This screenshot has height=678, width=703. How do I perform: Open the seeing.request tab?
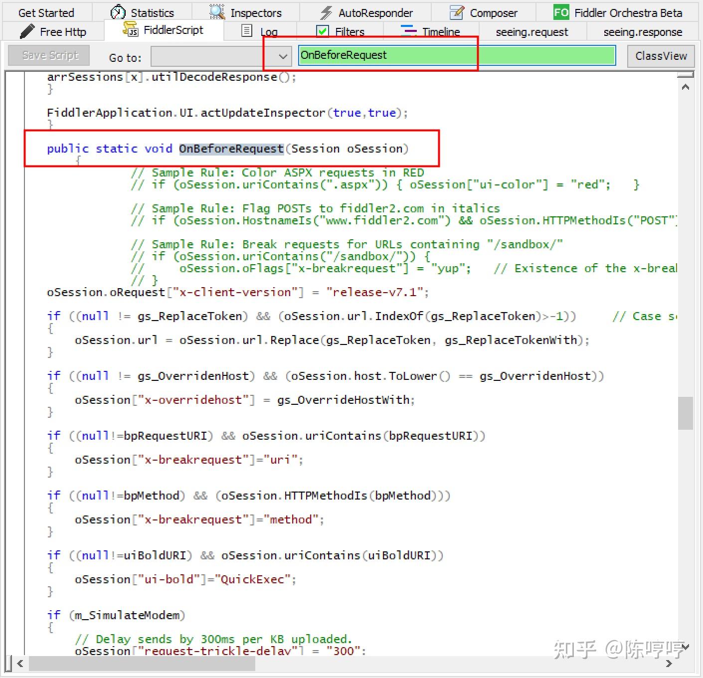(x=532, y=32)
